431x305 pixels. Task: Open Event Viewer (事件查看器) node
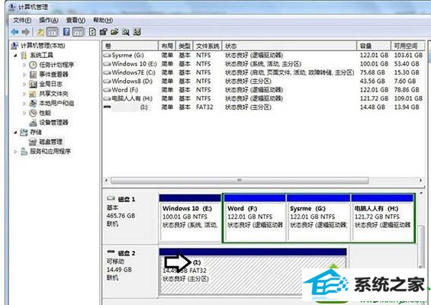click(x=53, y=75)
